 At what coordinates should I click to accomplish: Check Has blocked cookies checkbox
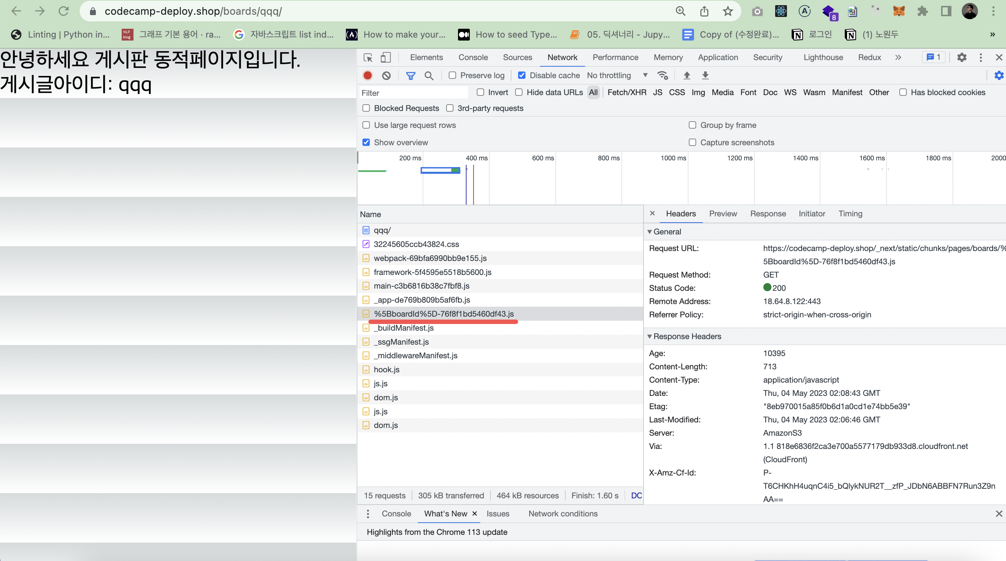pyautogui.click(x=902, y=92)
